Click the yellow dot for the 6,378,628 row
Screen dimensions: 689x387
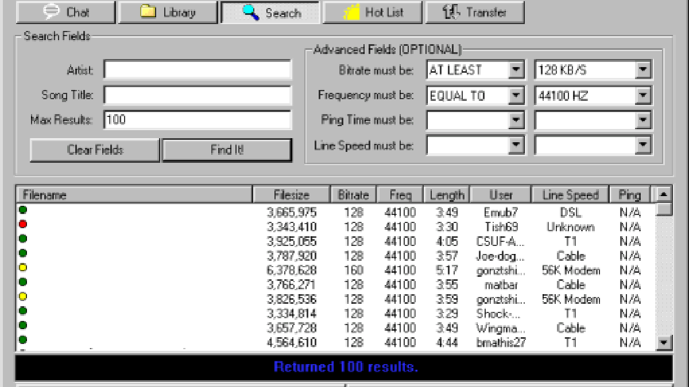[x=23, y=267]
